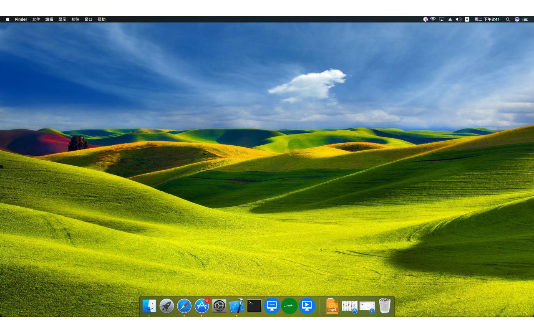Open the 文件 menu
534x334 pixels.
click(36, 19)
